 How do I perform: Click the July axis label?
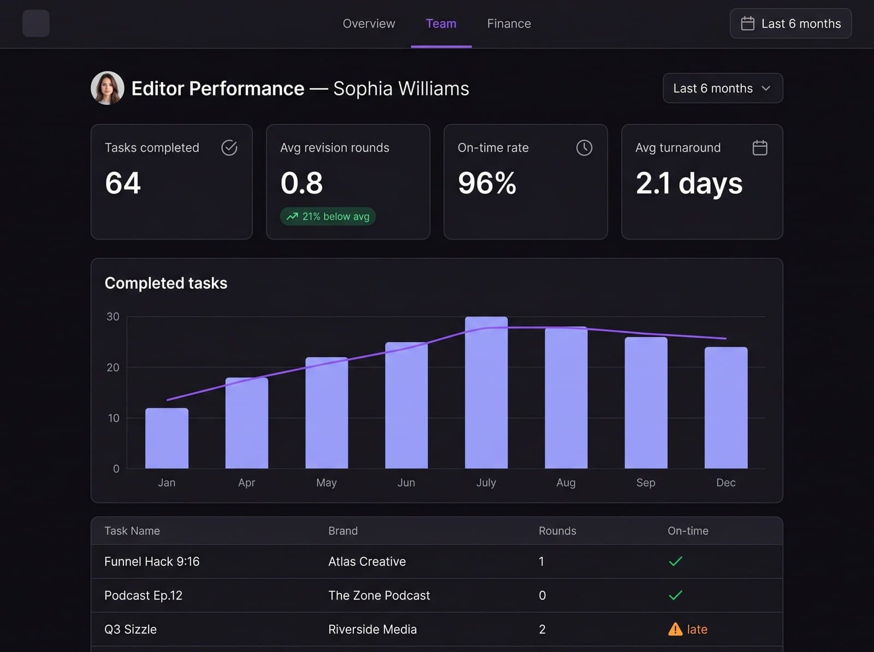tap(486, 482)
